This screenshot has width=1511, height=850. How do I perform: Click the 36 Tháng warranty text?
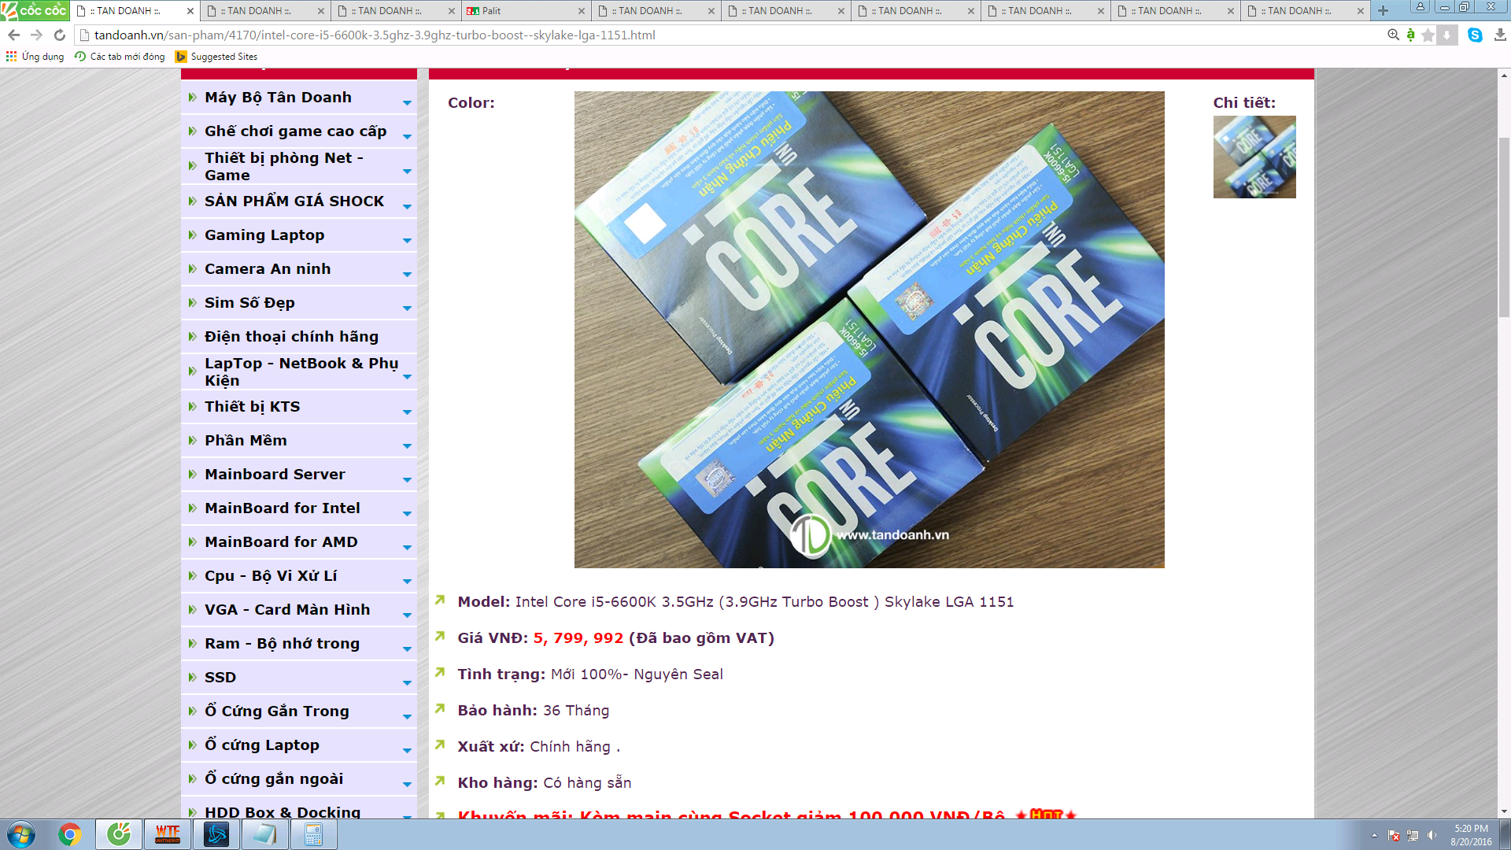[x=576, y=710]
